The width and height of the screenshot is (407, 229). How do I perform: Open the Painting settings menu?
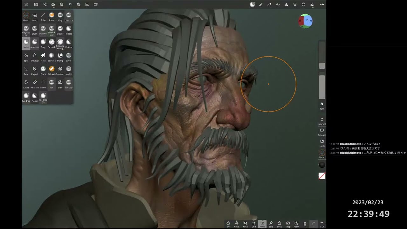pyautogui.click(x=269, y=4)
